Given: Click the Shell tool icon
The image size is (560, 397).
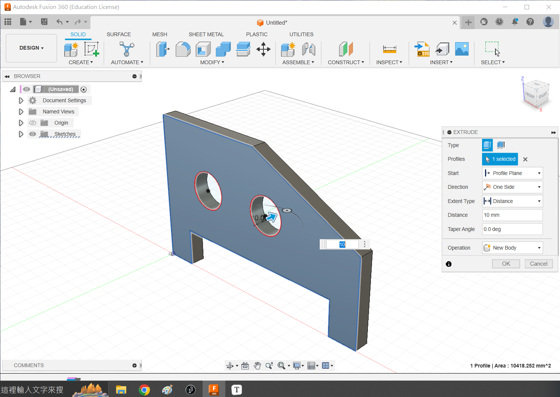Looking at the screenshot, I should coord(203,49).
